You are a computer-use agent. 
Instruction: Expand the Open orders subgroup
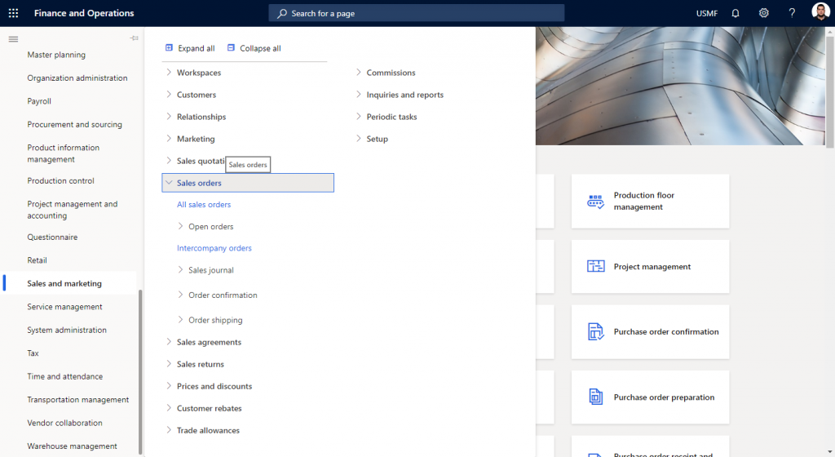180,226
